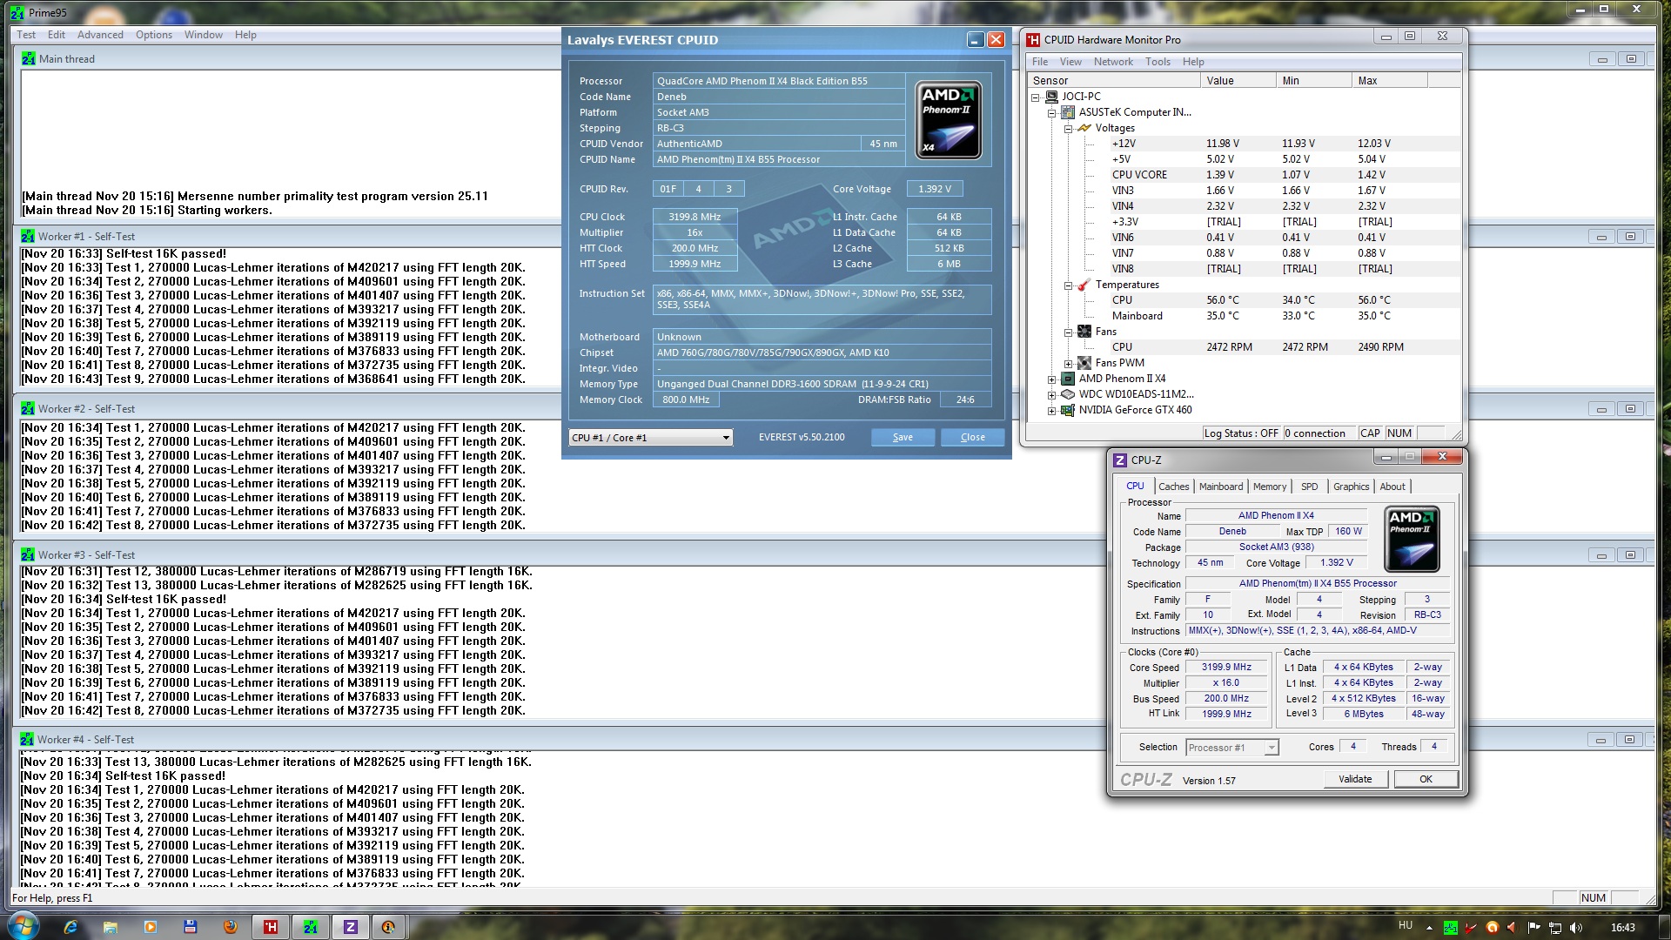The height and width of the screenshot is (940, 1671).
Task: Select the CPU VCORE voltage row
Action: point(1243,175)
